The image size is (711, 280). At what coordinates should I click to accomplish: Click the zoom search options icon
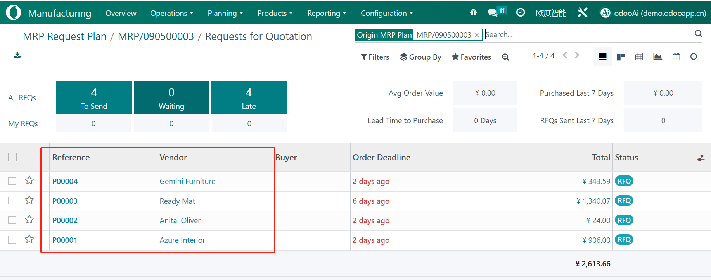505,57
